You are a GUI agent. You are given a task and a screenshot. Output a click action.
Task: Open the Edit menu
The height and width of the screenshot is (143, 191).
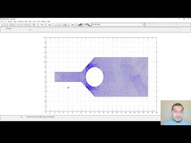pyautogui.click(x=5, y=21)
